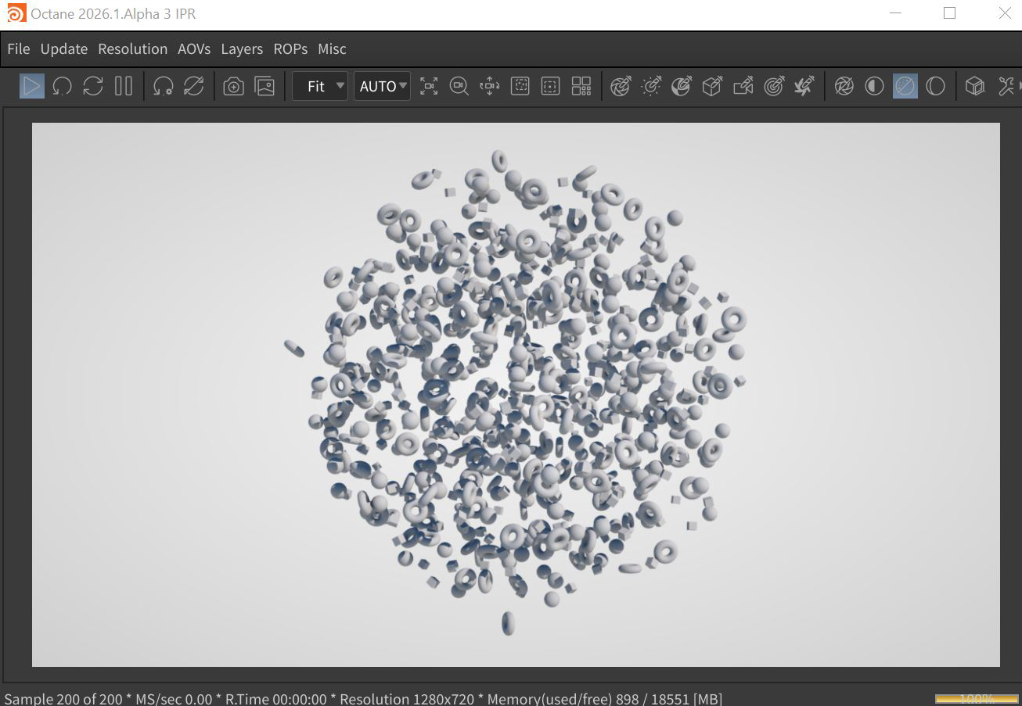Screen dimensions: 1022x706
Task: Select the target focus picker tool
Action: tap(774, 86)
